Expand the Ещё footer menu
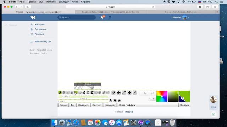The width and height of the screenshot is (227, 127). (44, 53)
